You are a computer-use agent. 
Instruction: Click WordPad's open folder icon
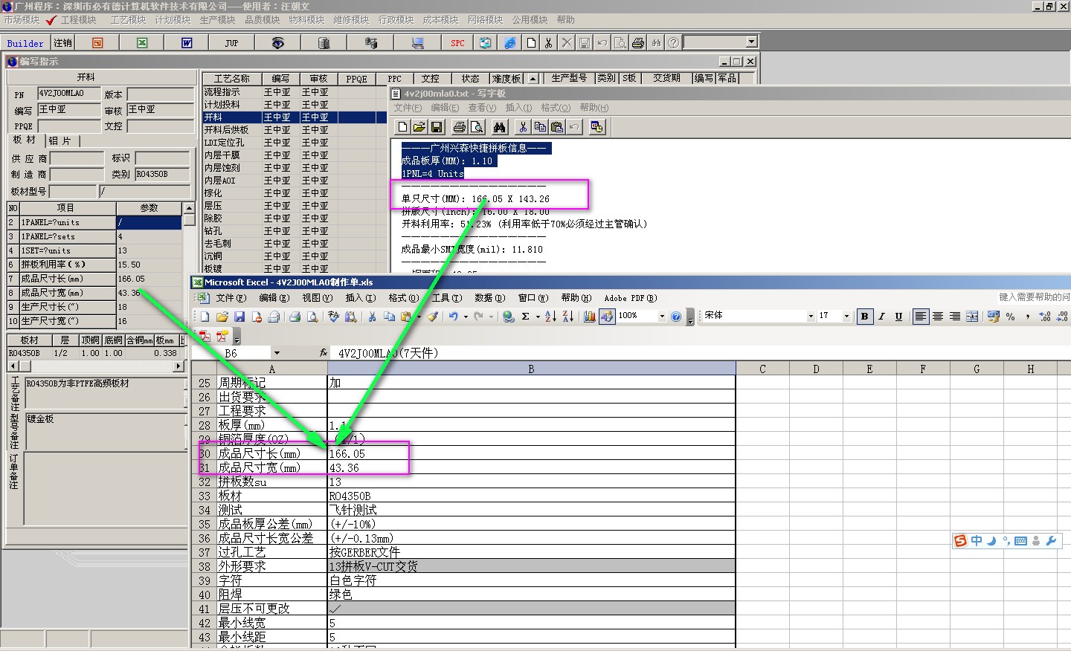[x=419, y=127]
